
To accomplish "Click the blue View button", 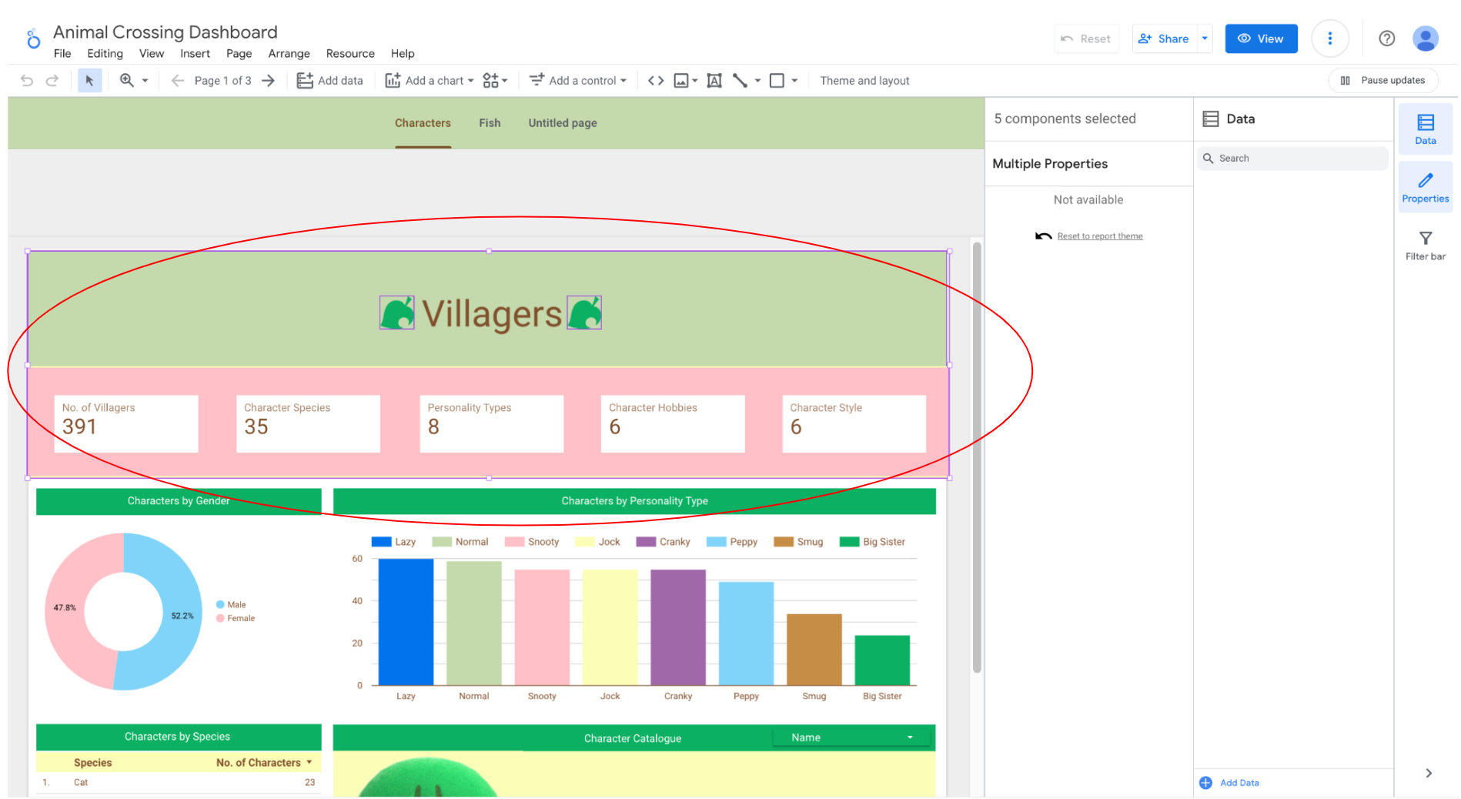I will pos(1260,38).
